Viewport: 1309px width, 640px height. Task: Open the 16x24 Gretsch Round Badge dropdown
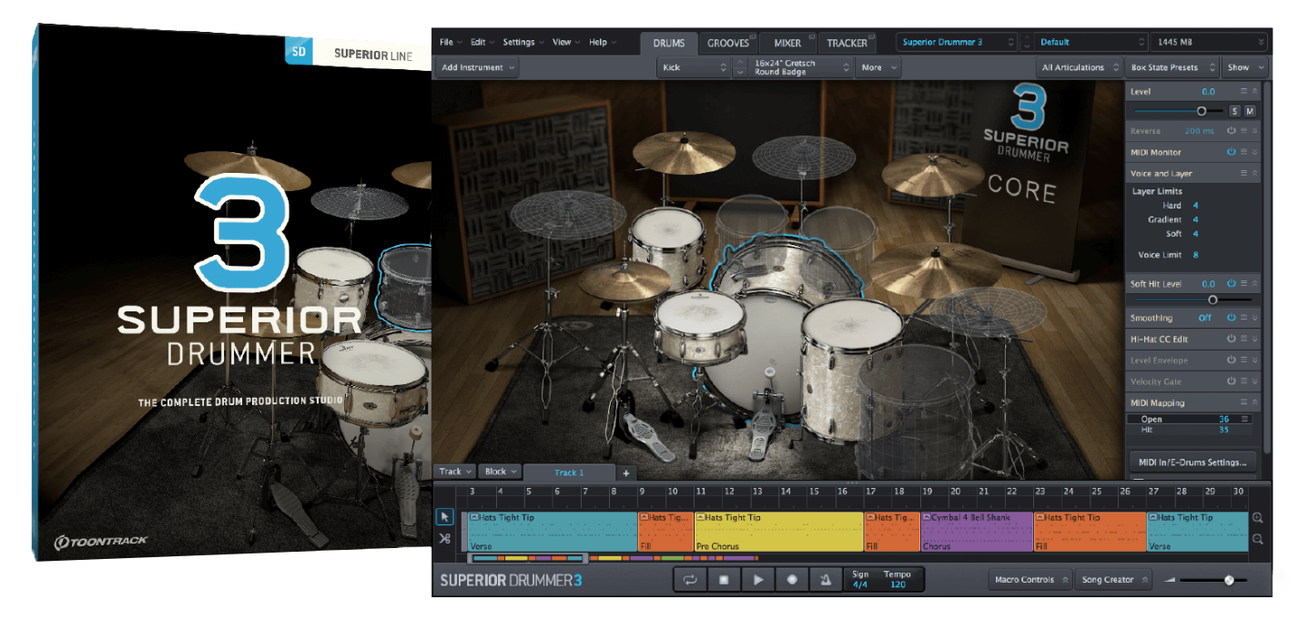click(802, 67)
